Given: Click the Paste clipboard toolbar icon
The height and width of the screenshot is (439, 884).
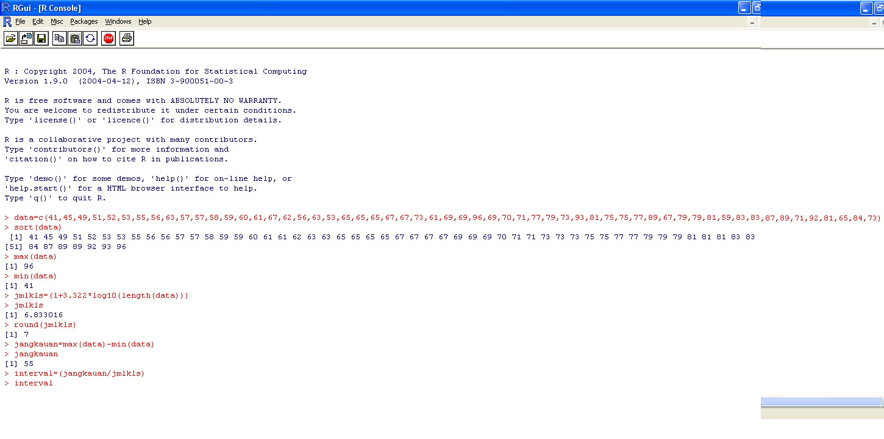Looking at the screenshot, I should point(75,38).
